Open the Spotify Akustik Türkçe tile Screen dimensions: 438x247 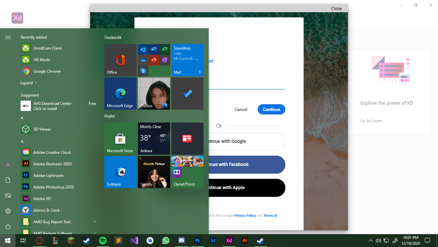tap(154, 172)
